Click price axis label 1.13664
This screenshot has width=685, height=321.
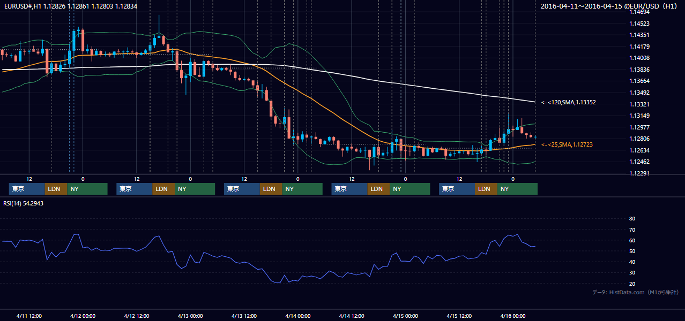[639, 81]
